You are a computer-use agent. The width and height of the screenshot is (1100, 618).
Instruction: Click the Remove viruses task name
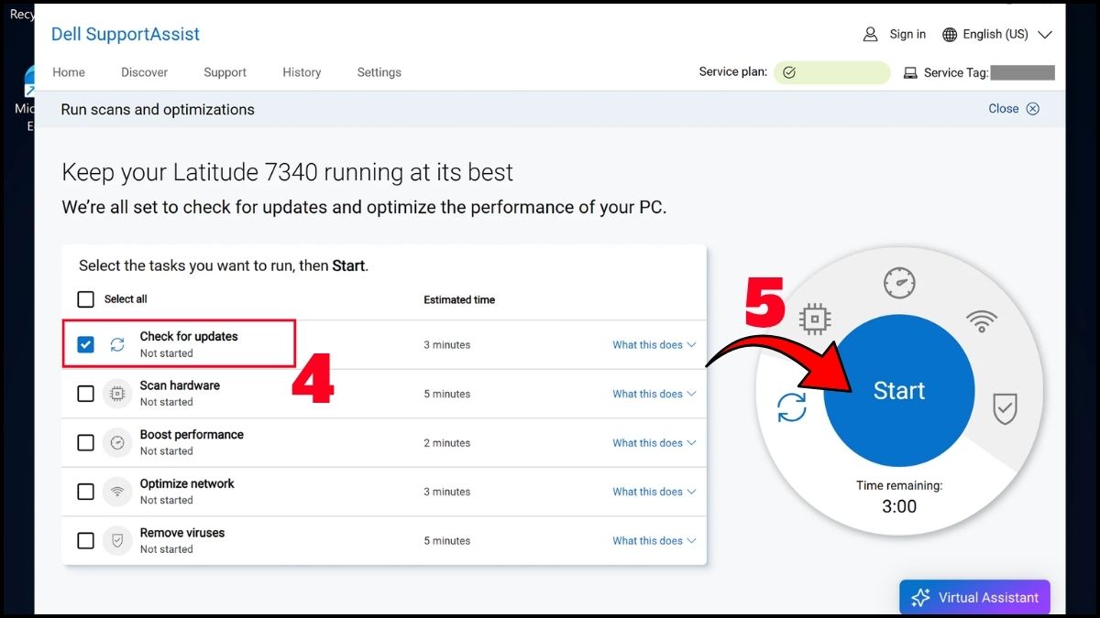182,533
